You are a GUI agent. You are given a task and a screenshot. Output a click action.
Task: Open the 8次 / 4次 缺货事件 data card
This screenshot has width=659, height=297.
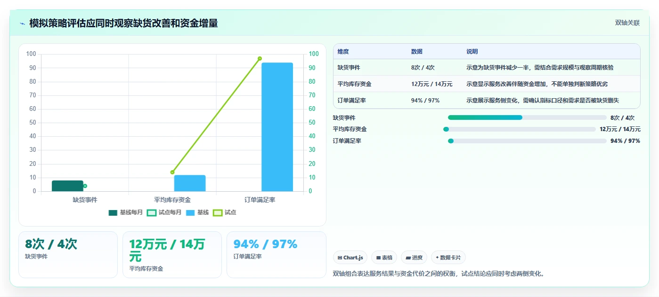point(68,255)
